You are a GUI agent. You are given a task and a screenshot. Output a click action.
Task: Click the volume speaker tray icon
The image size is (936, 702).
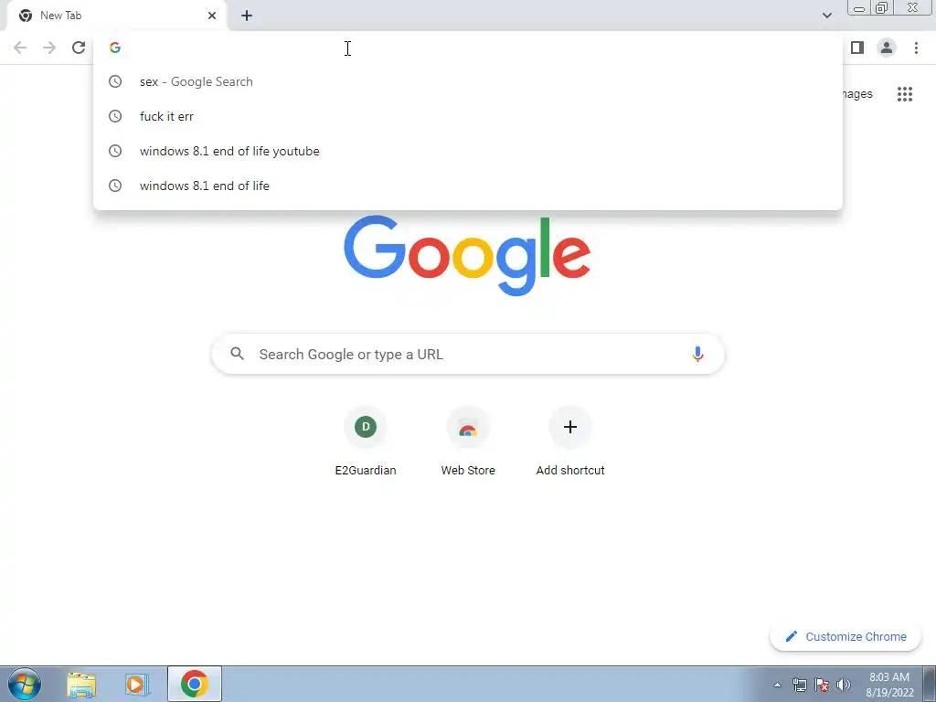click(x=844, y=685)
